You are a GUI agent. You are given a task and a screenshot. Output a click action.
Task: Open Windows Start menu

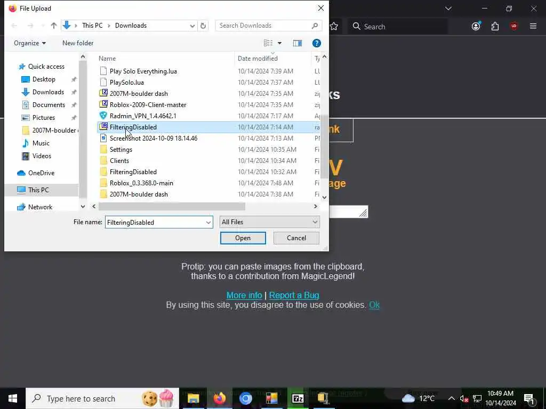13,398
